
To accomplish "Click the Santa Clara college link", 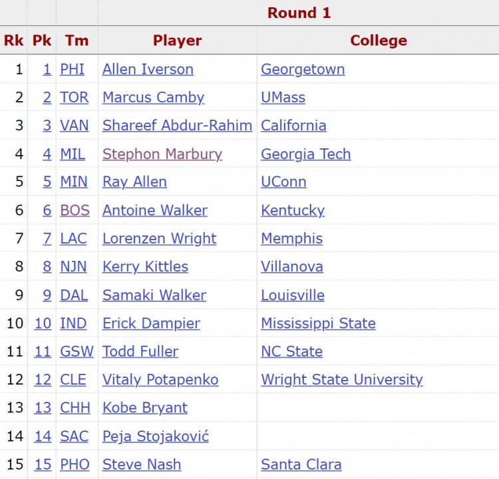I will tap(301, 464).
